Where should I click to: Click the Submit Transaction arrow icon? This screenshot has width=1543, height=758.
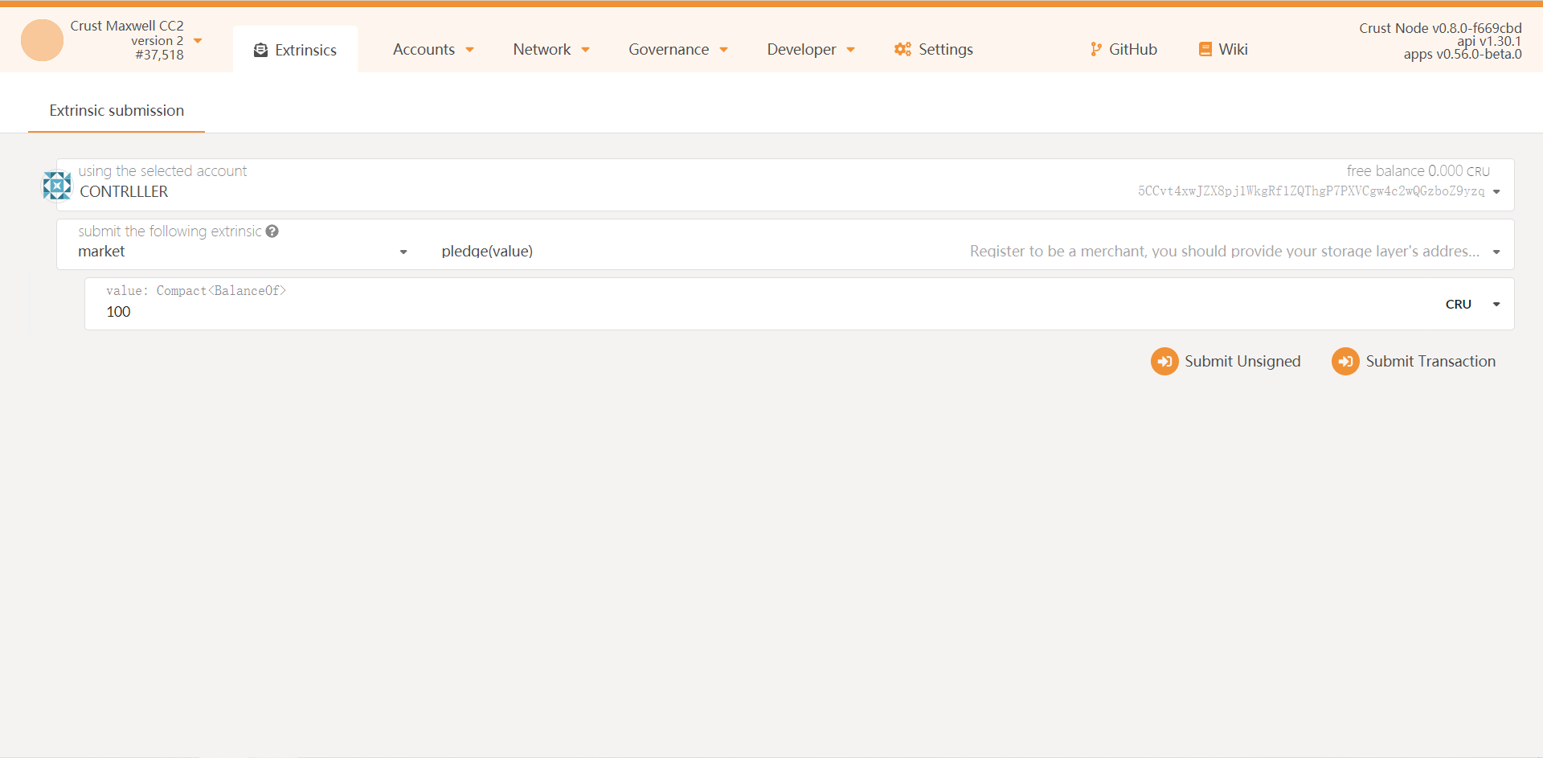point(1345,362)
